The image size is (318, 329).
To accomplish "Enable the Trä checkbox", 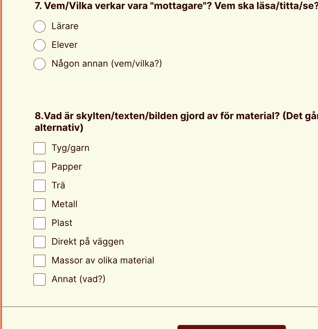I will (x=39, y=186).
